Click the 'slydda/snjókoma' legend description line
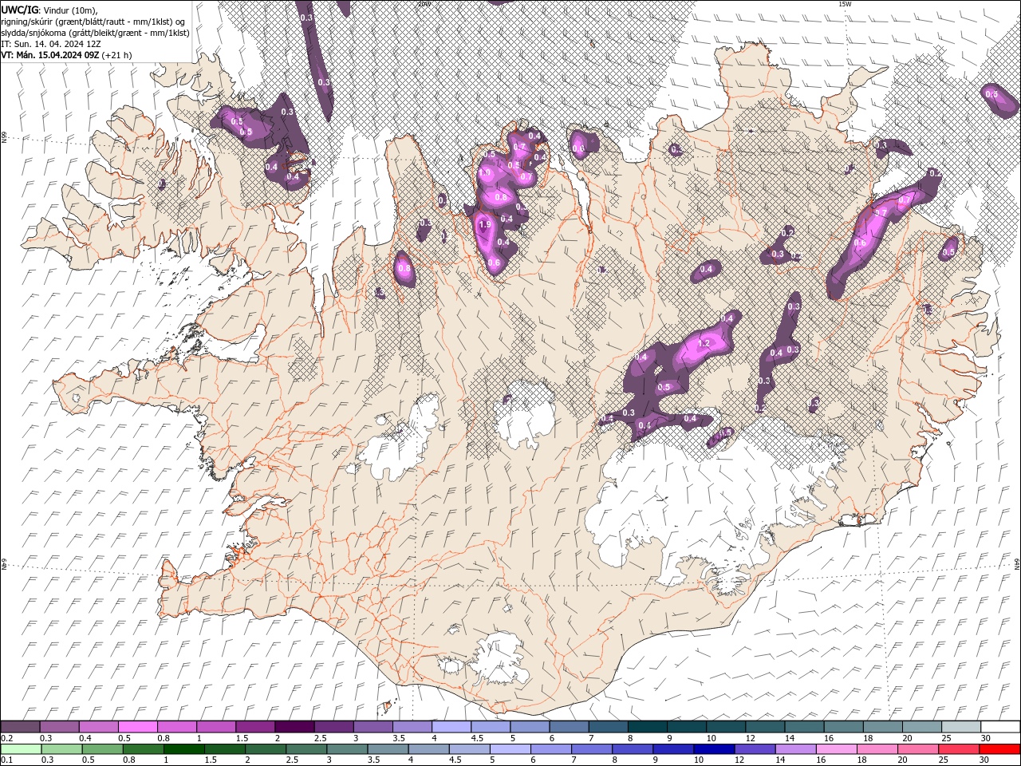Screen dimensions: 1021x766 95,33
